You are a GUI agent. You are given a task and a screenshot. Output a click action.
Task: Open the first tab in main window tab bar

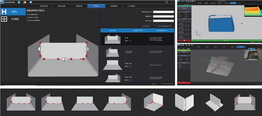click(44, 6)
